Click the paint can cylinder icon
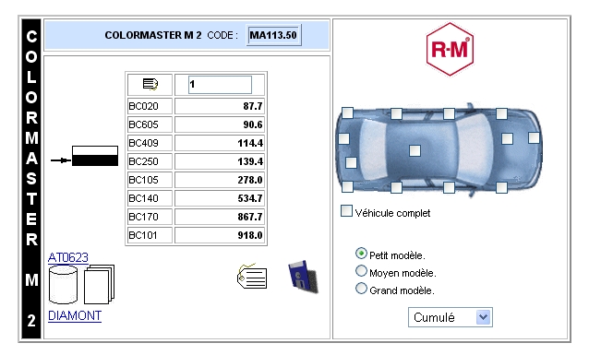 63,284
